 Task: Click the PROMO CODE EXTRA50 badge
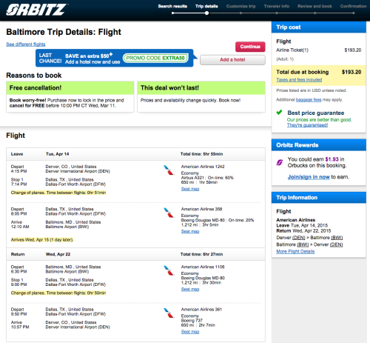[x=155, y=58]
